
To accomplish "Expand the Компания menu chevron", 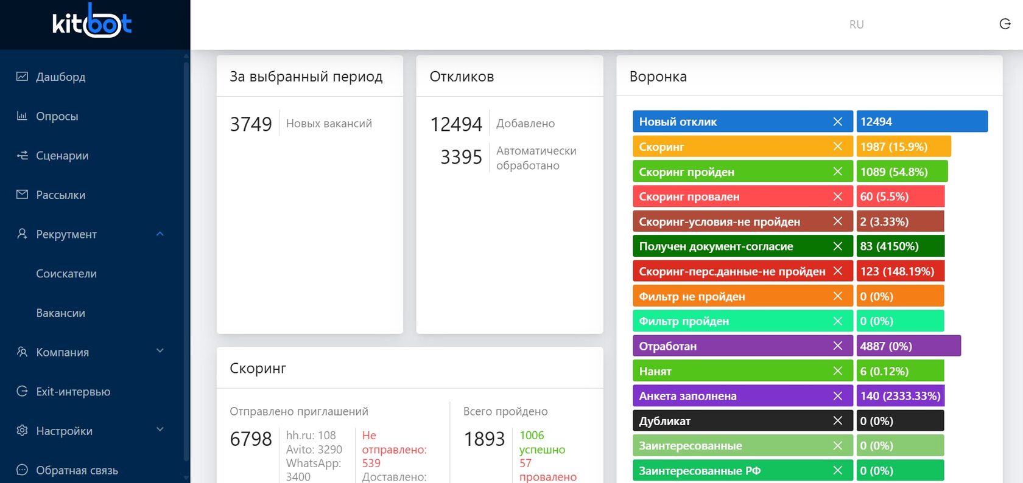I will coord(160,351).
